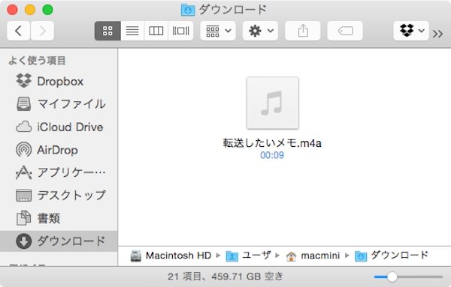Click the 00:09 duration label
The image size is (451, 287).
(x=272, y=155)
